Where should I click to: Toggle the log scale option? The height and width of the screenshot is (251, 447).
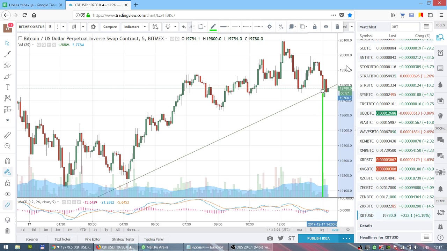322,230
